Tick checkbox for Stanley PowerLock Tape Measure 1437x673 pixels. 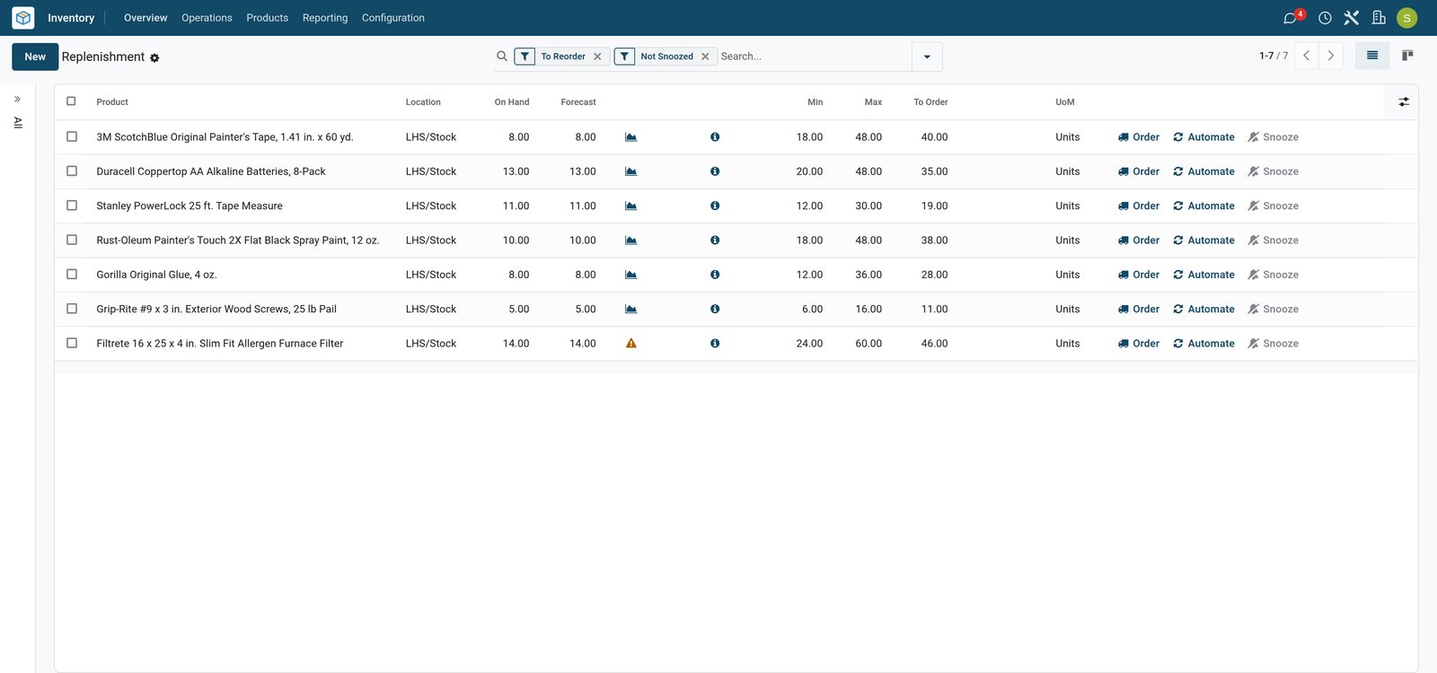72,205
